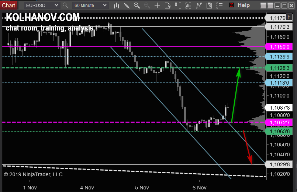The image size is (297, 192).
Task: Select the blue 1,1139'9 price marker
Action: coord(279,57)
